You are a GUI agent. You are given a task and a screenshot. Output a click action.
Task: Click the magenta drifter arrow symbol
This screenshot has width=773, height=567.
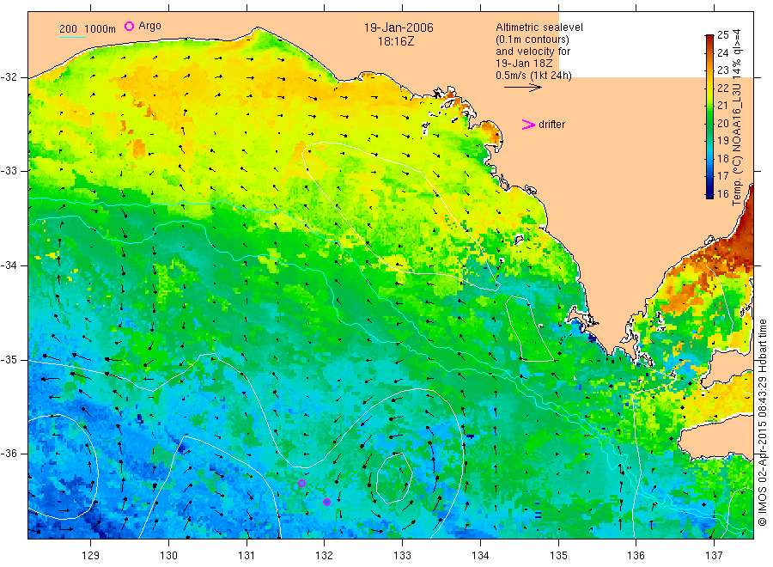pos(528,125)
